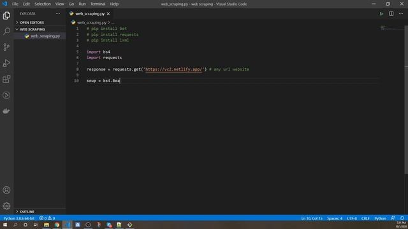Click line 1 comment pip install bs4

point(106,29)
